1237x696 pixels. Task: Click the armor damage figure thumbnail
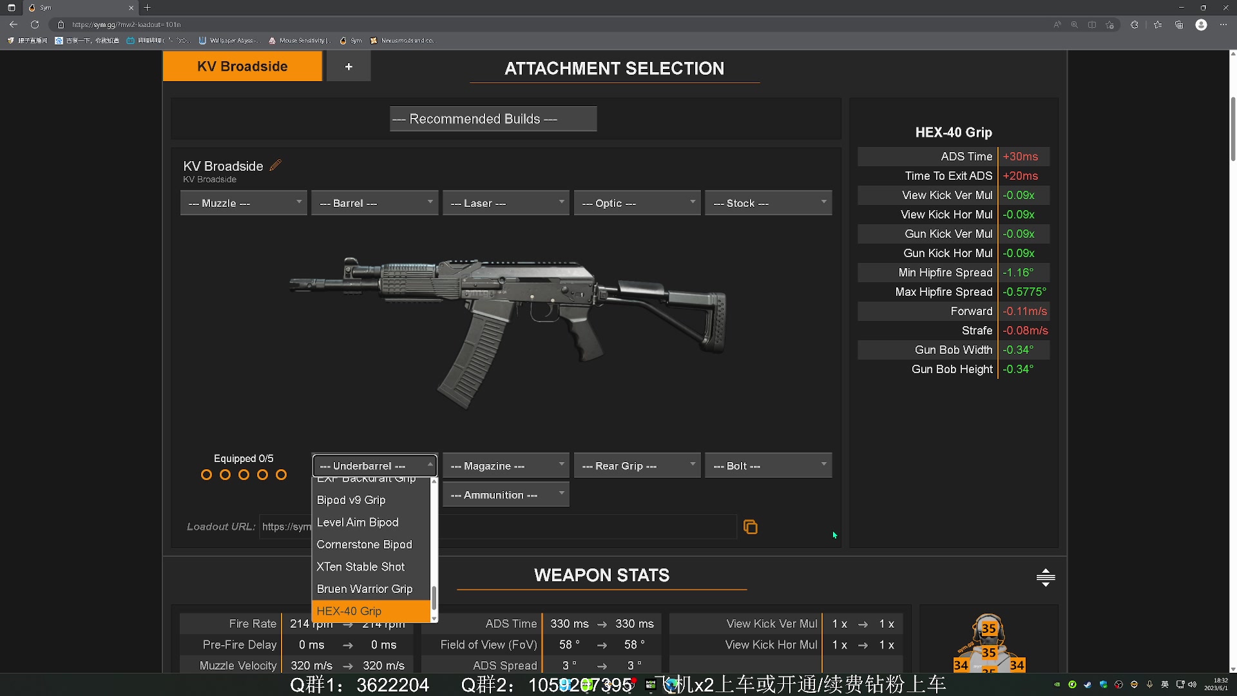[989, 643]
